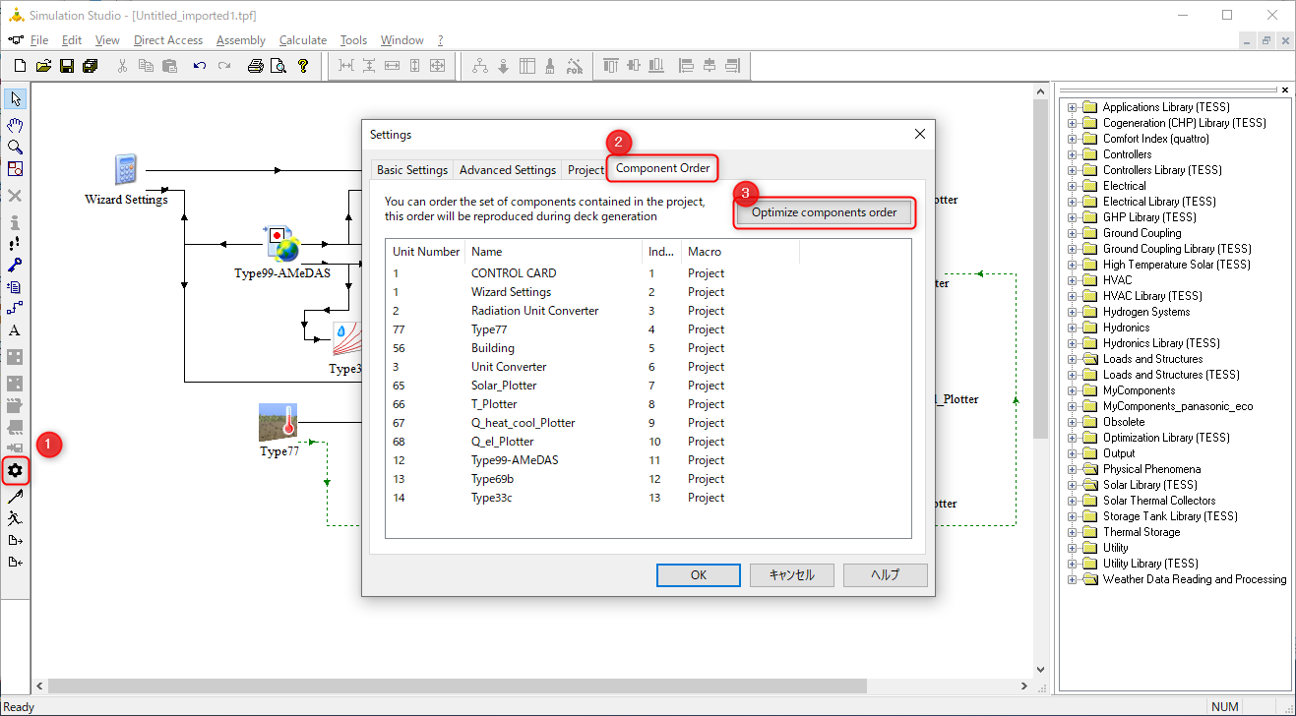Select the magnifier zoom tool
Screen dimensions: 1296x716
pyautogui.click(x=15, y=147)
